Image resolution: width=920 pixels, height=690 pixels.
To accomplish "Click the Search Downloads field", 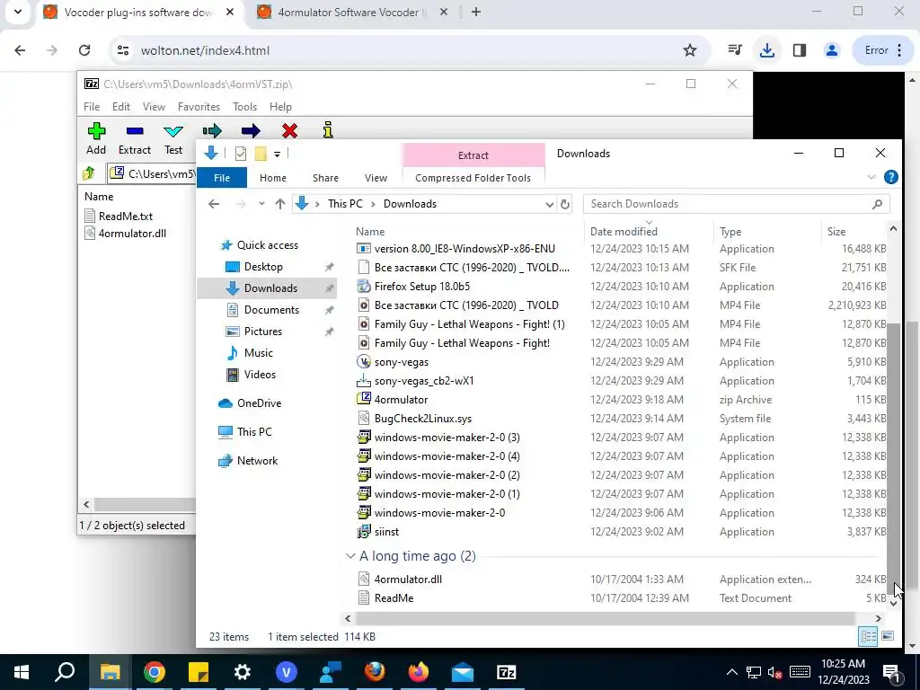I will pyautogui.click(x=737, y=204).
